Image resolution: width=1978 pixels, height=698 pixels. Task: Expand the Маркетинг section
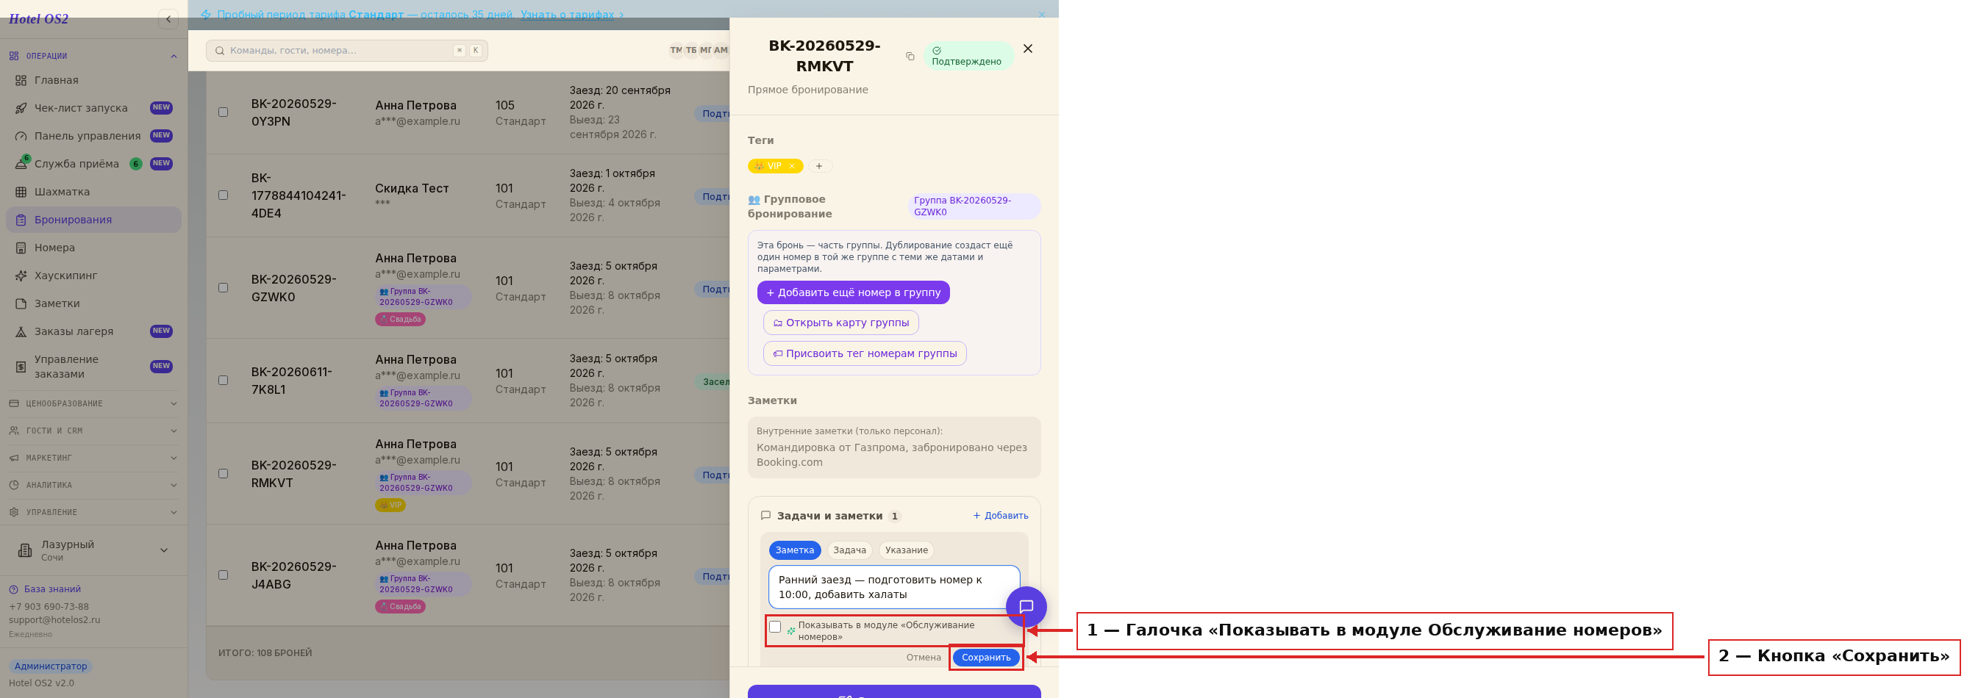coord(93,458)
